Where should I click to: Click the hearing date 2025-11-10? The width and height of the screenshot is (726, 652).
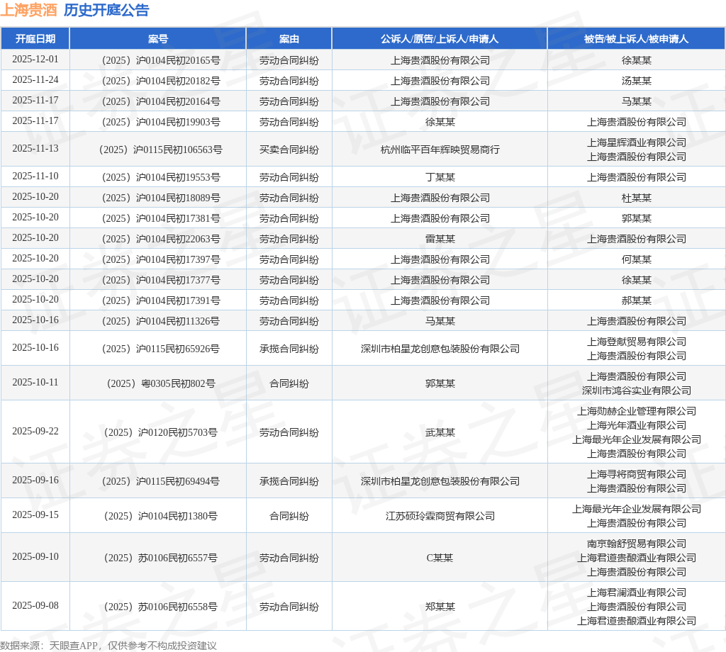(35, 176)
